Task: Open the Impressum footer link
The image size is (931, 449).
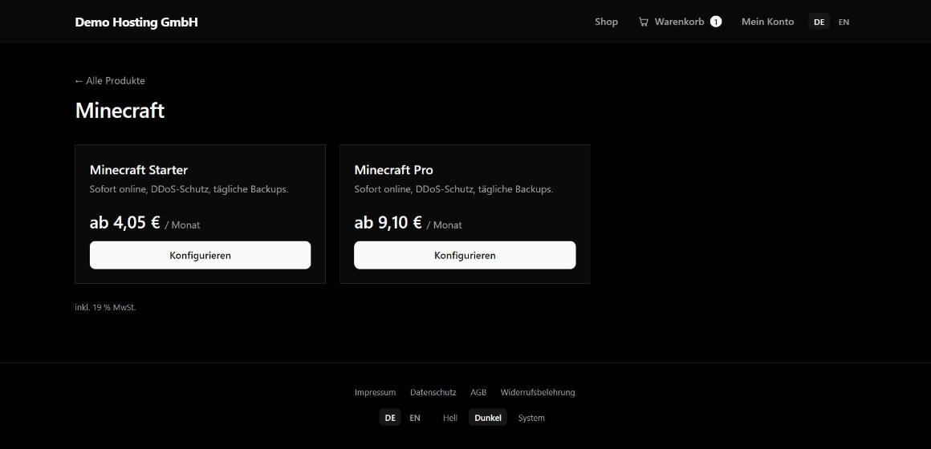Action: (x=376, y=392)
